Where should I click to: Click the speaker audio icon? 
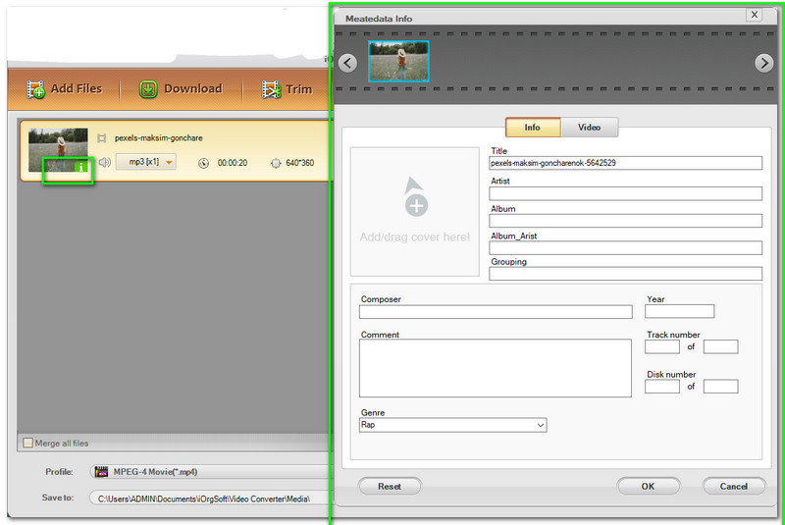(x=104, y=162)
